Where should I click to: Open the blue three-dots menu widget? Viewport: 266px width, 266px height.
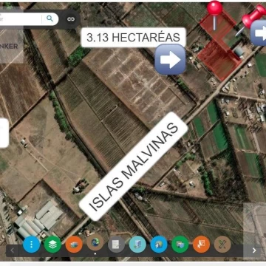32,245
